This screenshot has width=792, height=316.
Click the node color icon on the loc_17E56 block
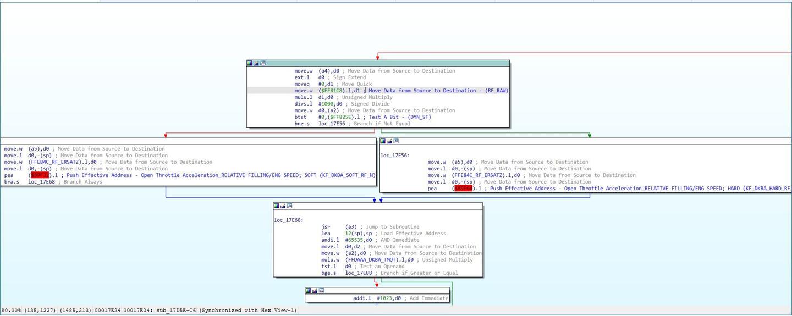[383, 141]
